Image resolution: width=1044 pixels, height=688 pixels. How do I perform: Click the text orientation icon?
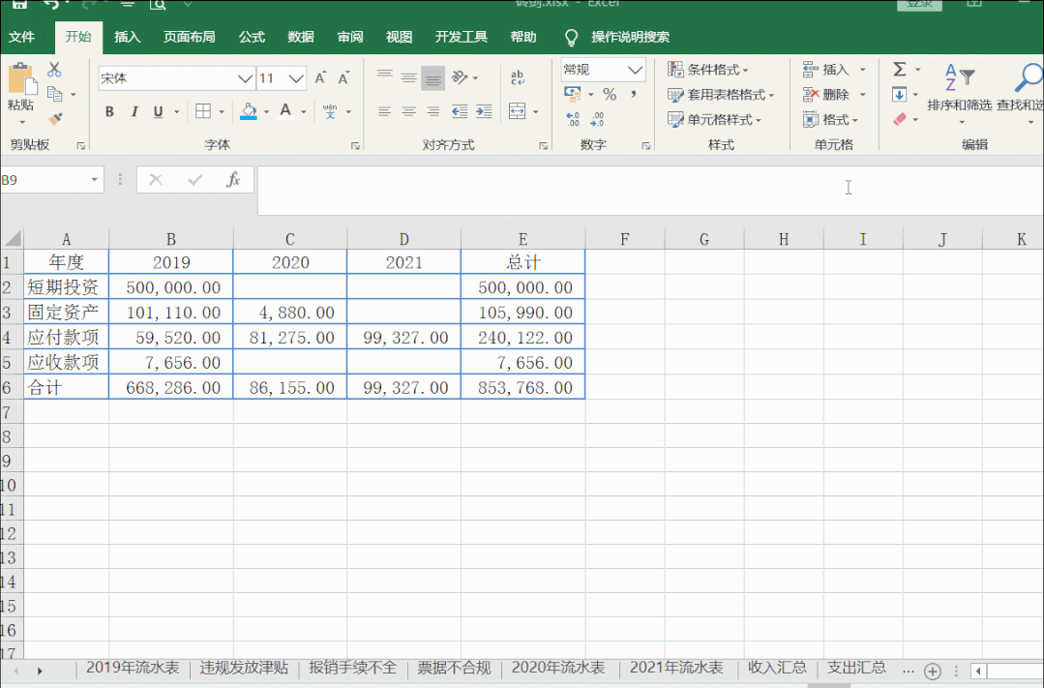460,77
